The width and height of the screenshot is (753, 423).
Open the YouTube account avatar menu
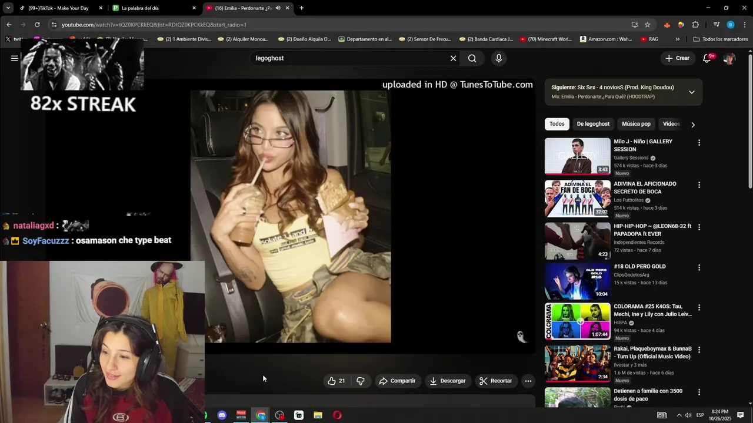coord(729,58)
